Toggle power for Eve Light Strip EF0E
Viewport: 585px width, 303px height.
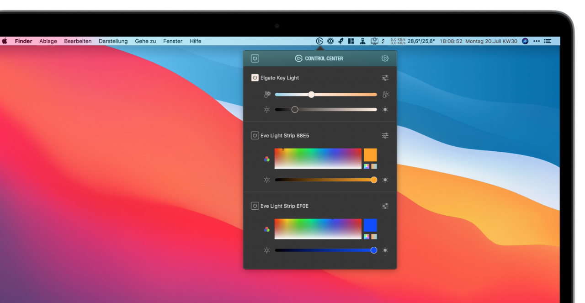click(x=255, y=206)
